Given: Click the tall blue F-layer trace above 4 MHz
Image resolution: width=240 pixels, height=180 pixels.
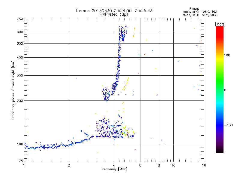Looking at the screenshot, I should 119,61.
